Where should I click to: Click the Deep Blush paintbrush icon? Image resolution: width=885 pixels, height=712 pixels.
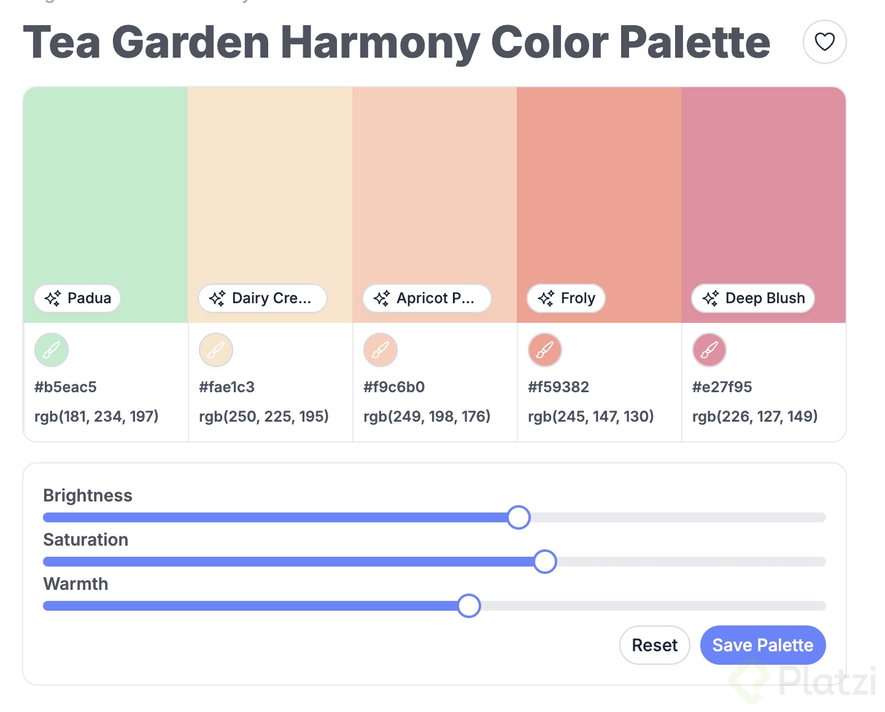709,350
